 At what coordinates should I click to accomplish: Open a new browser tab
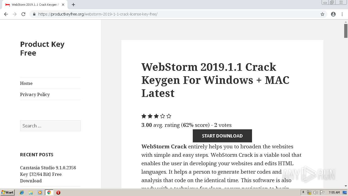pos(73,5)
